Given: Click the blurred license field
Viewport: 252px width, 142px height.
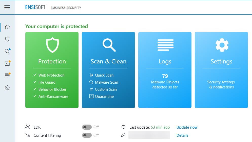Looking at the screenshot, I should coord(149,135).
